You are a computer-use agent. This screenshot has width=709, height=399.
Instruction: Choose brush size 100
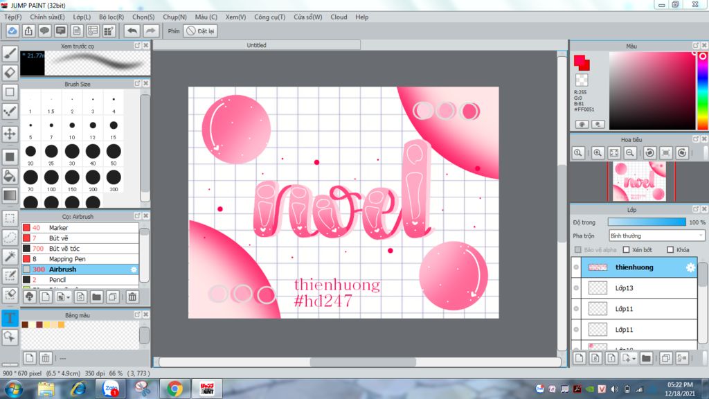(x=51, y=180)
